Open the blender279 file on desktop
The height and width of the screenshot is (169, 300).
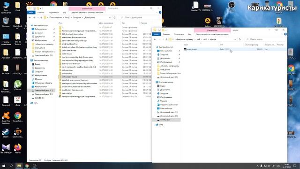(x=196, y=7)
